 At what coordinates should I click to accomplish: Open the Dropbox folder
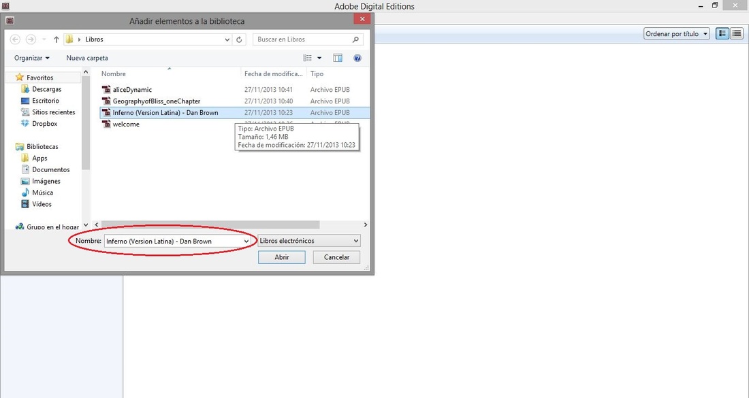point(44,124)
